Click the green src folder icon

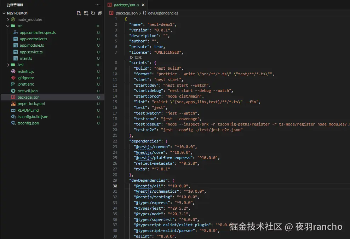13,26
